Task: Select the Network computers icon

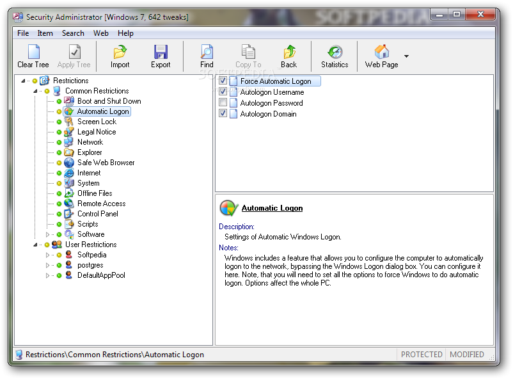Action: click(x=68, y=142)
